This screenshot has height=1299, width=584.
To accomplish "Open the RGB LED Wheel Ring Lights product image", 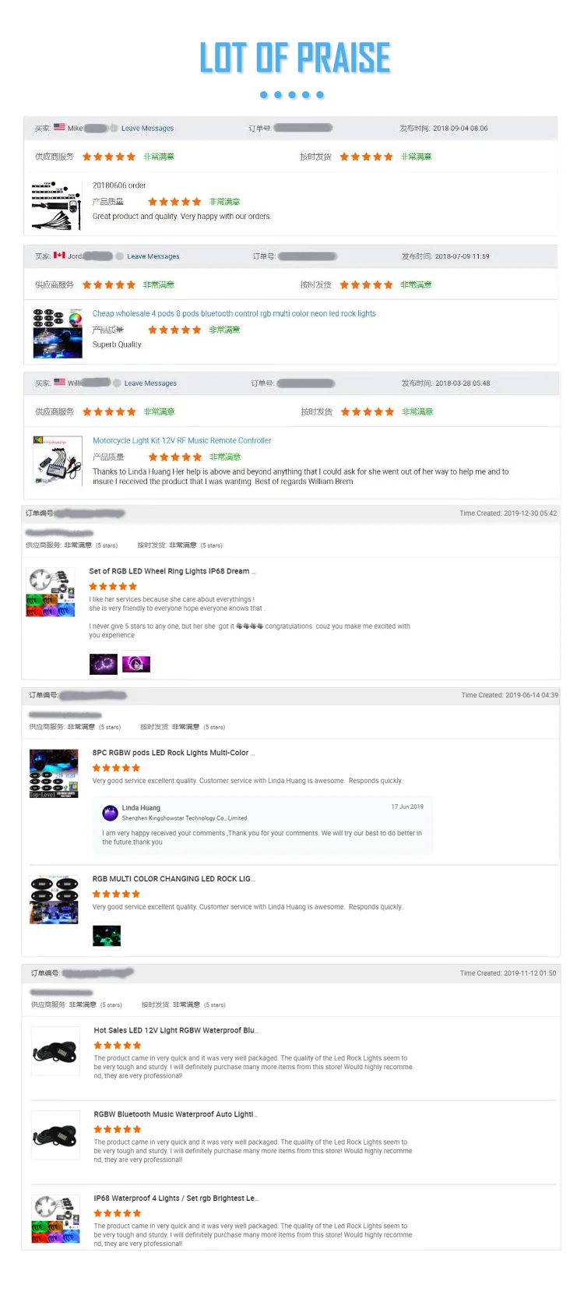I will (51, 592).
